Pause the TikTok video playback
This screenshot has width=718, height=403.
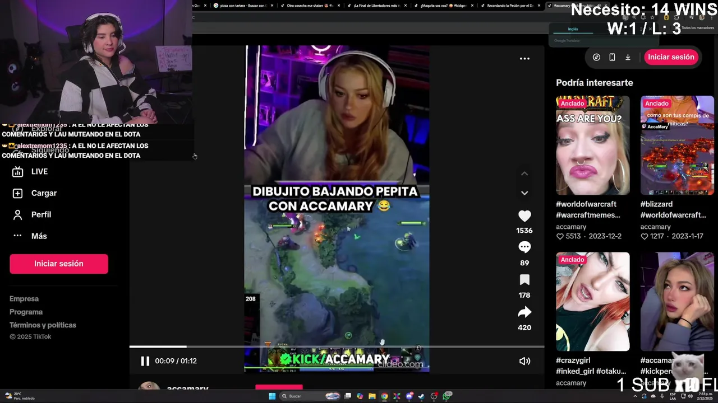point(145,361)
